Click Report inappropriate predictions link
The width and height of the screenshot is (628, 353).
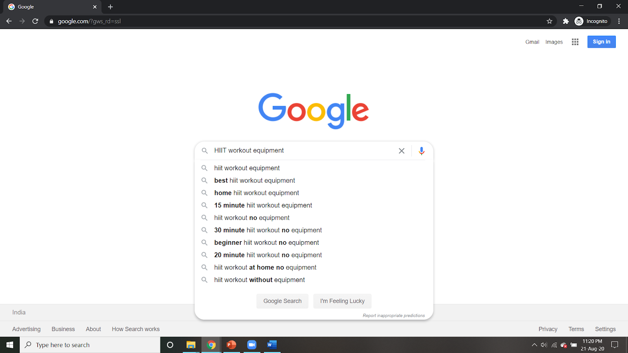tap(394, 315)
